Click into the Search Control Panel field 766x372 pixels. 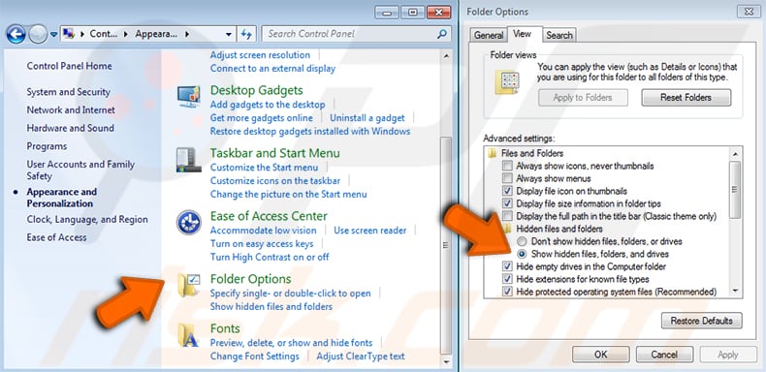coord(356,34)
